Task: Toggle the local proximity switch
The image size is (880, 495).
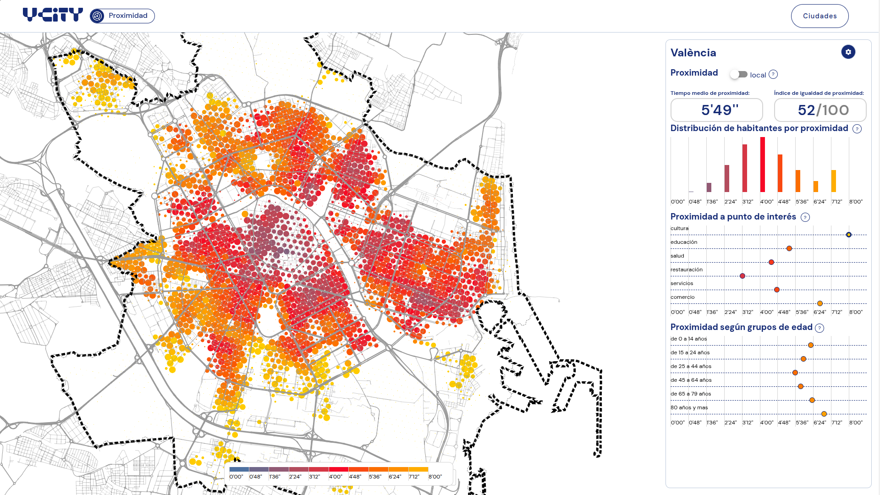Action: click(x=739, y=74)
